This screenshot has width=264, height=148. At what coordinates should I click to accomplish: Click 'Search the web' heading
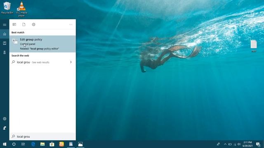(x=20, y=55)
